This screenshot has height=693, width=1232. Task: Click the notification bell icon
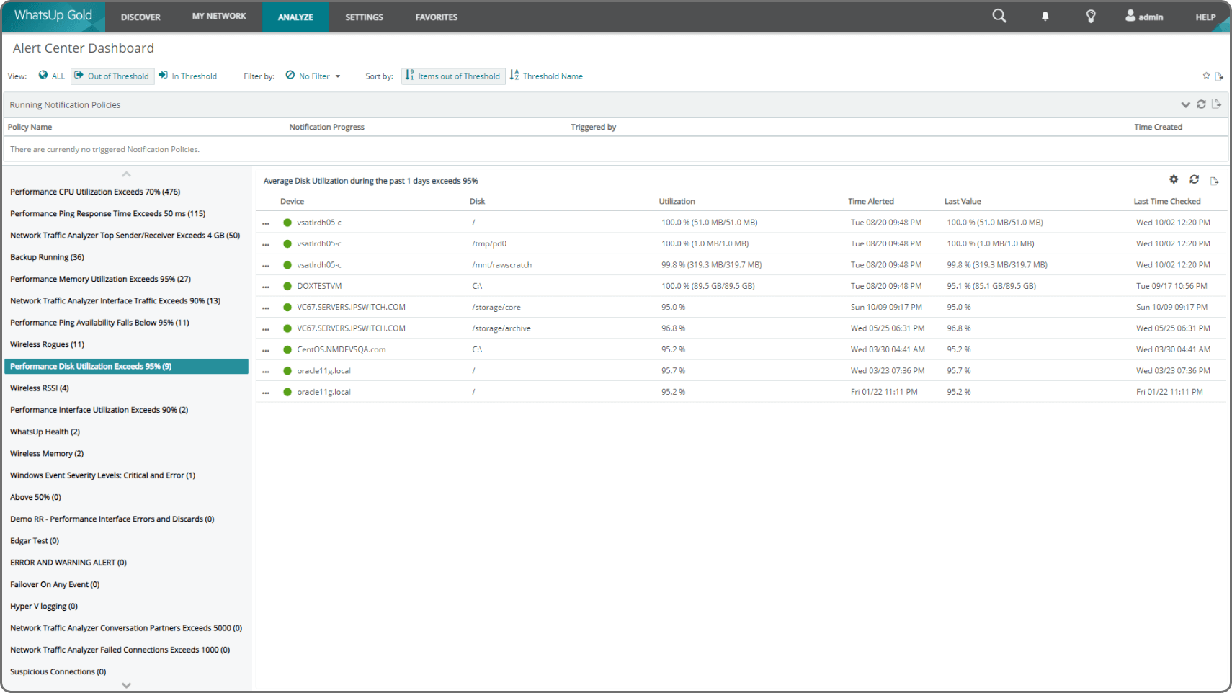[x=1045, y=16]
